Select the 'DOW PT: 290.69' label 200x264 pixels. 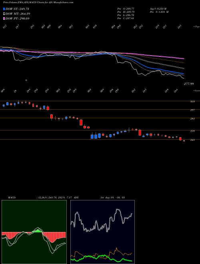pos(18,18)
